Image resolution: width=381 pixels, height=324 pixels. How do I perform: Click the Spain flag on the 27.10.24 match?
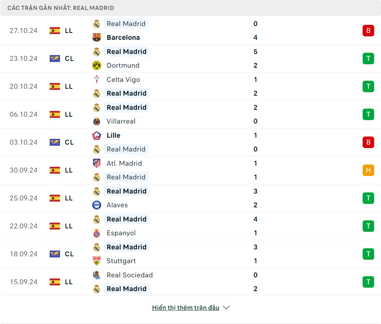click(55, 31)
